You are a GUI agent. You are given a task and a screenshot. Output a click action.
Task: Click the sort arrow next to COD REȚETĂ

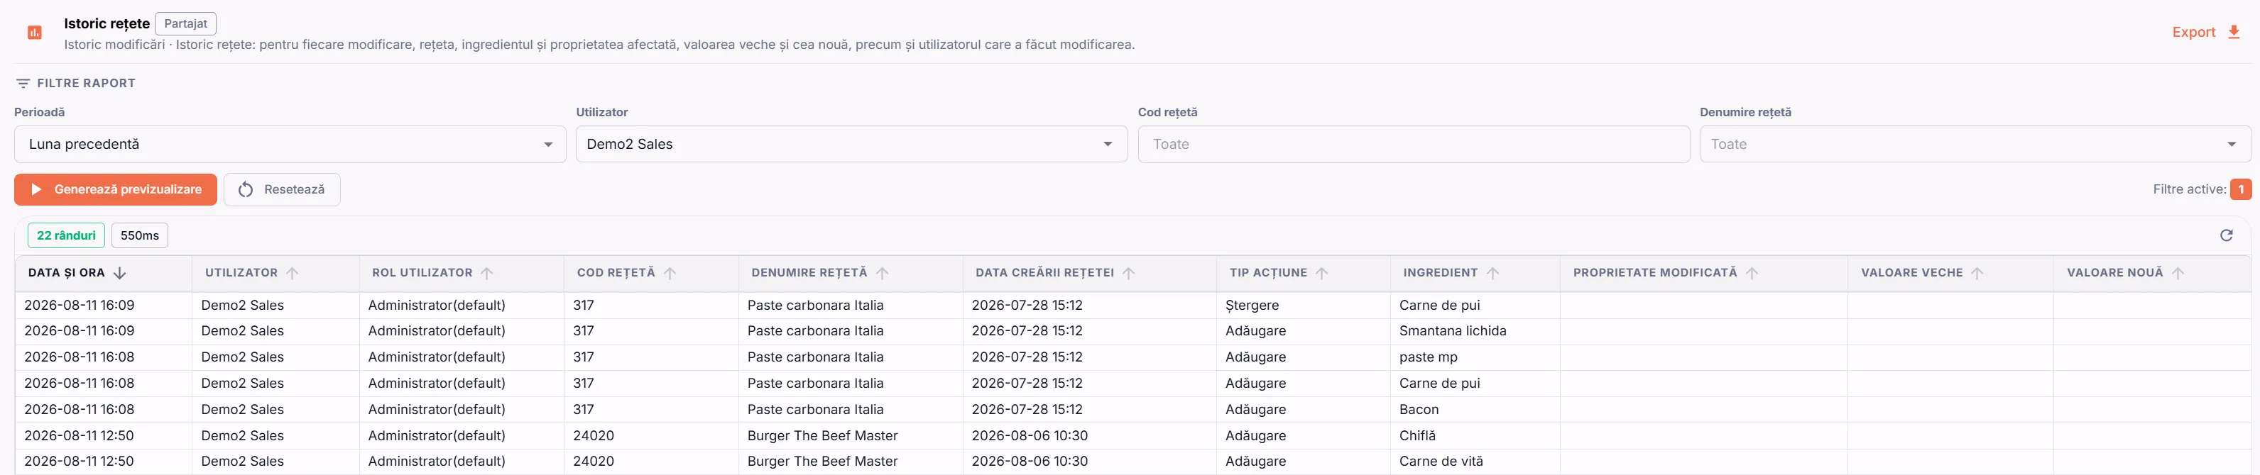[x=670, y=274]
